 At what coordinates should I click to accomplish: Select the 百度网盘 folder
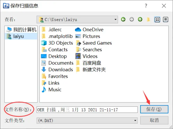pyautogui.click(x=89, y=63)
